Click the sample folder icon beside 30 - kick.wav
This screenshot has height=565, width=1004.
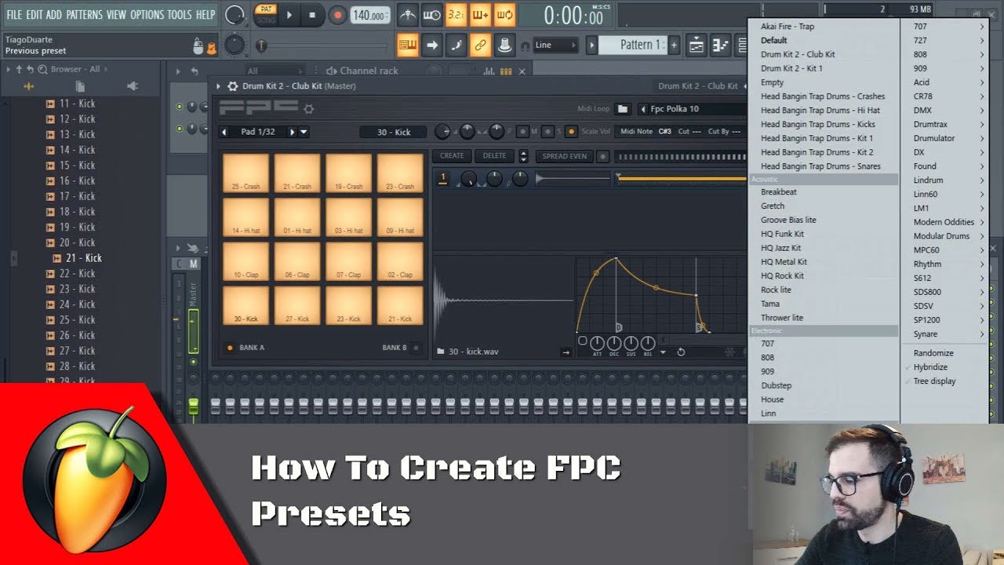click(441, 352)
